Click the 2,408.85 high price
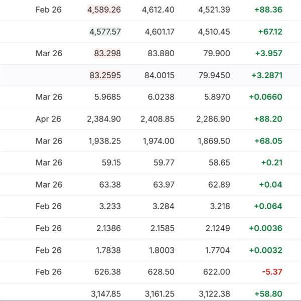The height and width of the screenshot is (301, 301). pos(158,119)
